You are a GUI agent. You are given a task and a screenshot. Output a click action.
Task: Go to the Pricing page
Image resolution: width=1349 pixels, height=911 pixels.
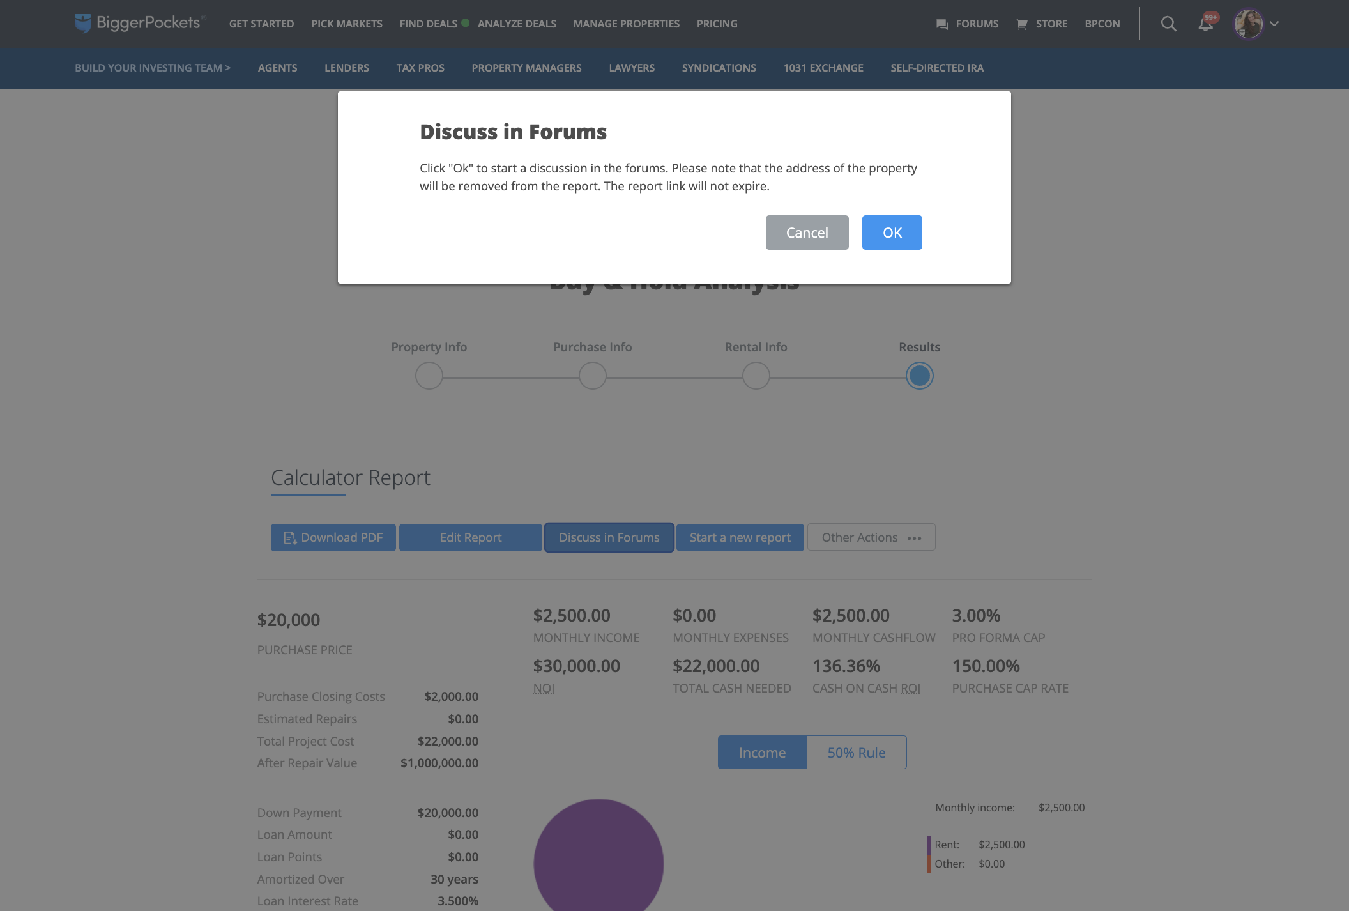[717, 24]
